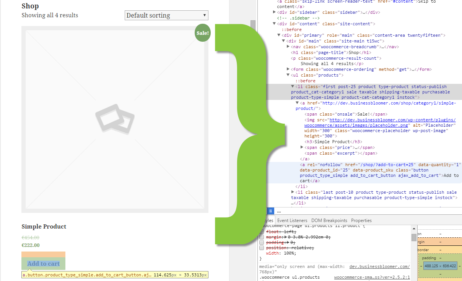The height and width of the screenshot is (281, 462).
Task: Select the ::before pseudo-element under ul products
Action: click(x=305, y=81)
